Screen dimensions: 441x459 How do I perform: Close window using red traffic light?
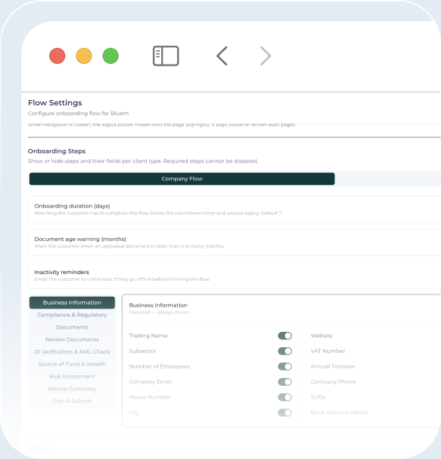coord(57,56)
